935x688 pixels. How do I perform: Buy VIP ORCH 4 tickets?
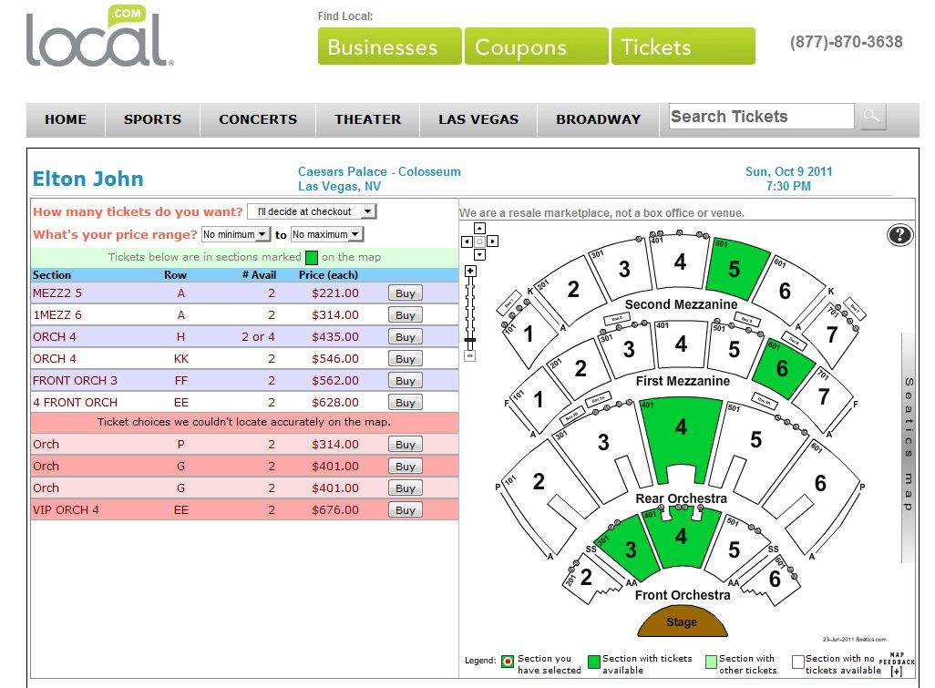coord(406,509)
